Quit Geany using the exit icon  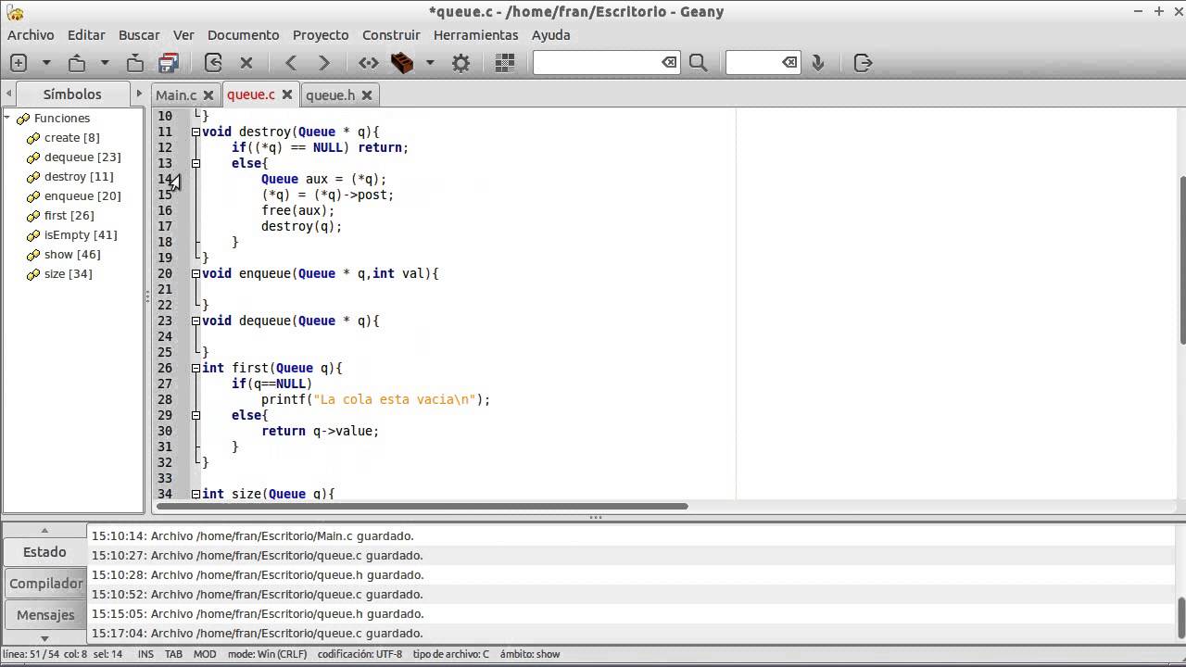point(863,63)
